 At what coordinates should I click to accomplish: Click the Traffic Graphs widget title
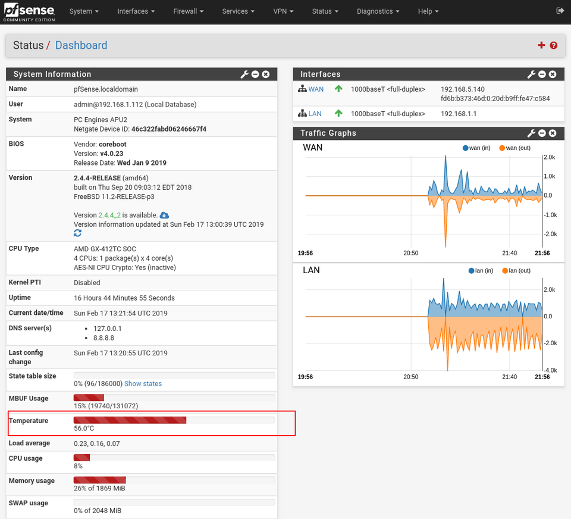pyautogui.click(x=328, y=133)
